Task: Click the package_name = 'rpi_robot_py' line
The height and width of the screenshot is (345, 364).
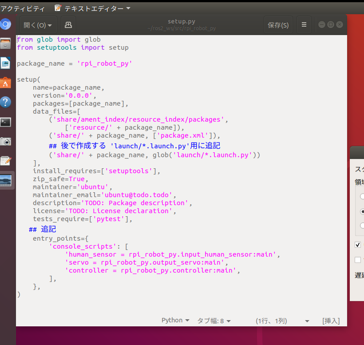Action: [x=75, y=63]
